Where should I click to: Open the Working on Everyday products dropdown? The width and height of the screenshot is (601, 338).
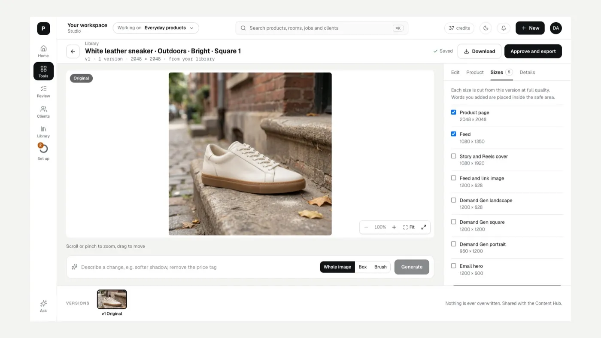(x=156, y=28)
